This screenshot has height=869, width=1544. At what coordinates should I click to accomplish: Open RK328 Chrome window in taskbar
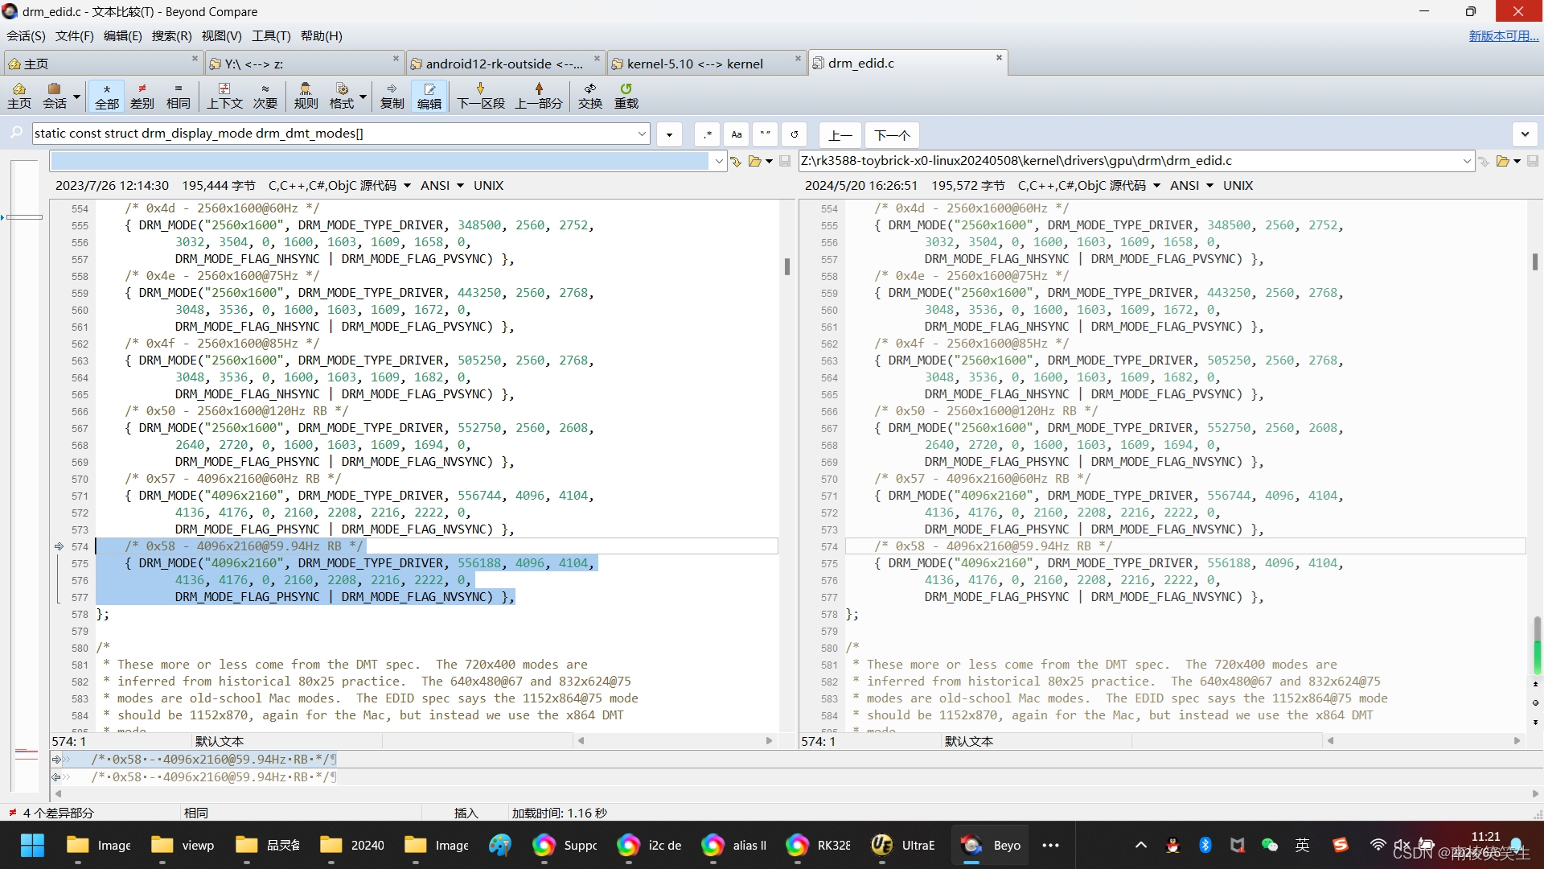(819, 846)
